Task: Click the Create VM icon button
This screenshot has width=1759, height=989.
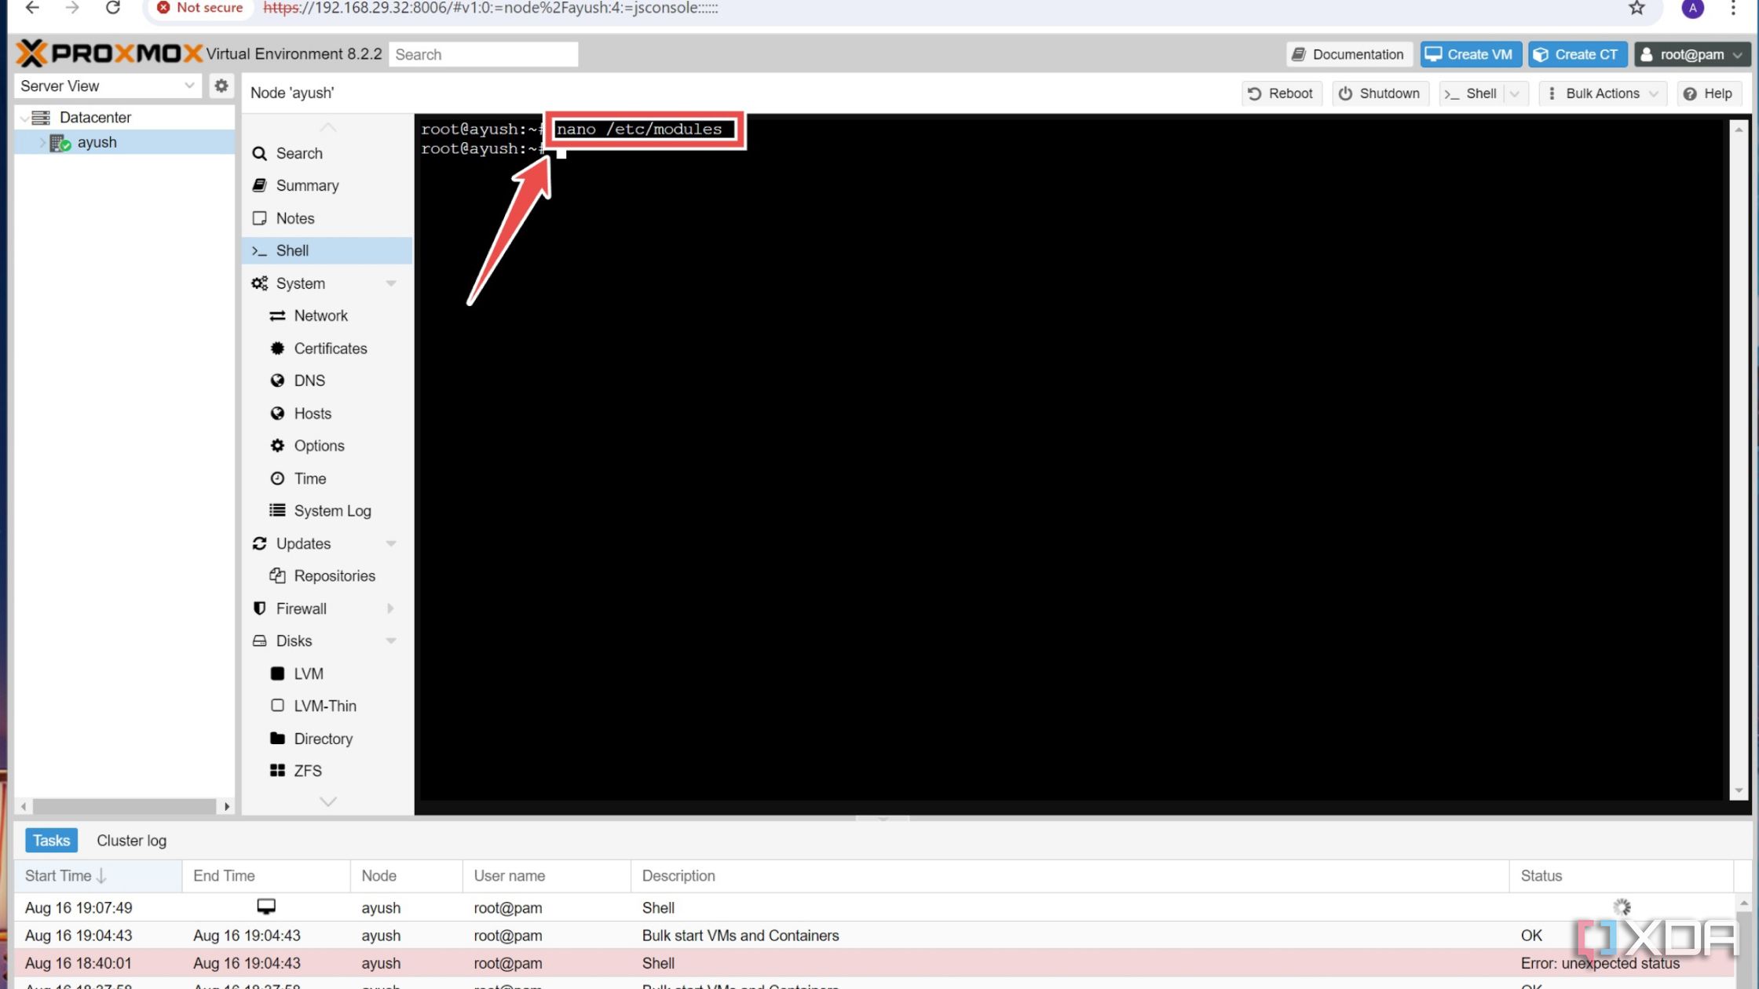Action: point(1470,53)
